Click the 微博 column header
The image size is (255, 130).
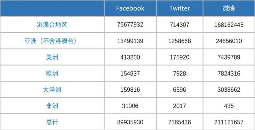(229, 8)
